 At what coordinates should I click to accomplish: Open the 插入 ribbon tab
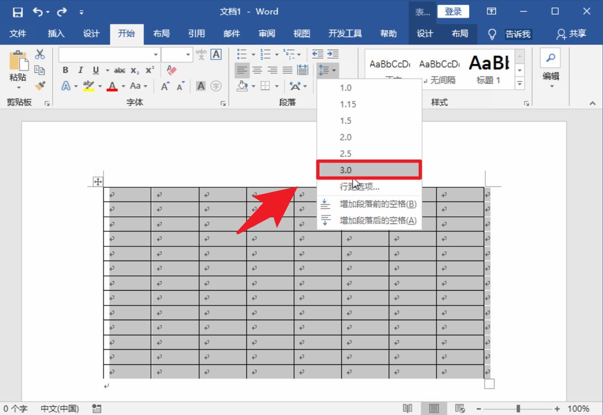coord(56,34)
